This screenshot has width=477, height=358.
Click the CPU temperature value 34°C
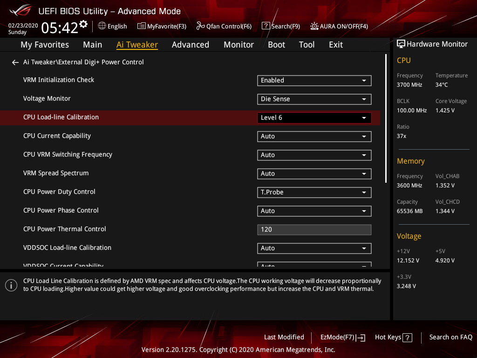coord(442,85)
